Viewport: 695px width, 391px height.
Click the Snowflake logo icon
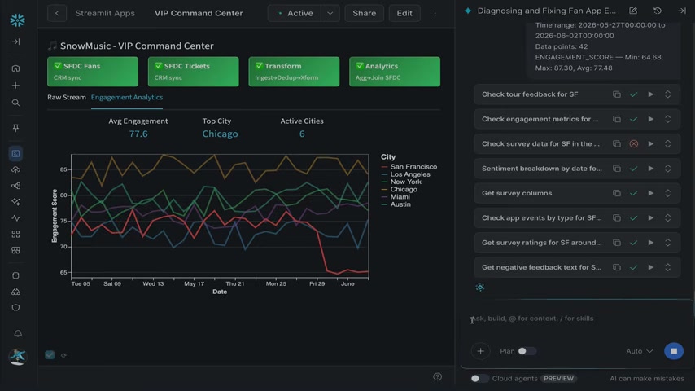point(17,20)
